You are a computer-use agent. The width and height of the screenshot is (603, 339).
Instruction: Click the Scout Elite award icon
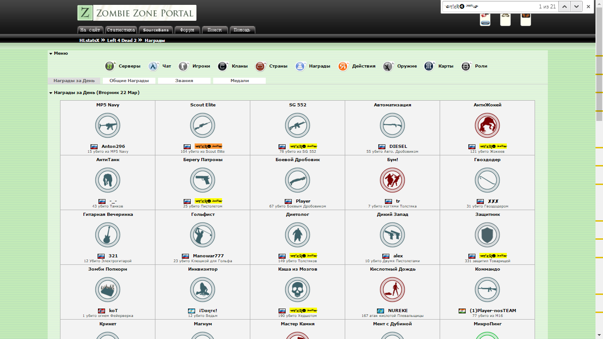[203, 125]
